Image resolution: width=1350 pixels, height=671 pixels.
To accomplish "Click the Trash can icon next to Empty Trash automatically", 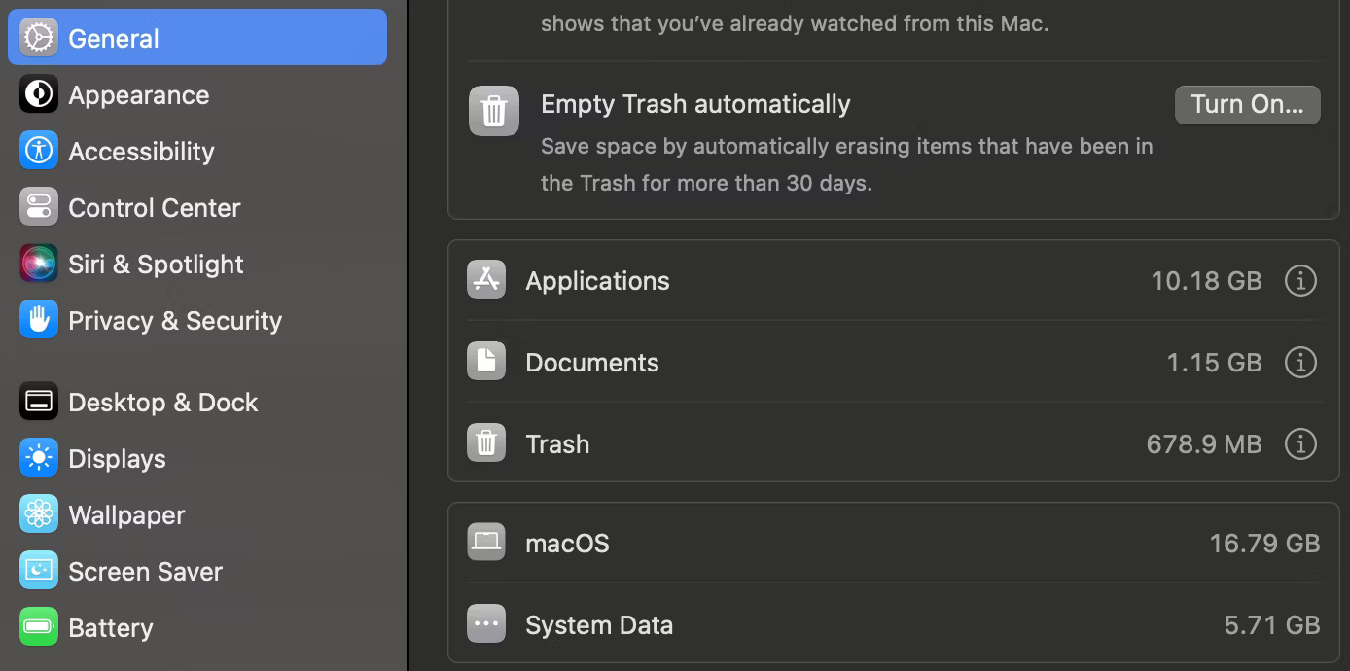I will (494, 111).
